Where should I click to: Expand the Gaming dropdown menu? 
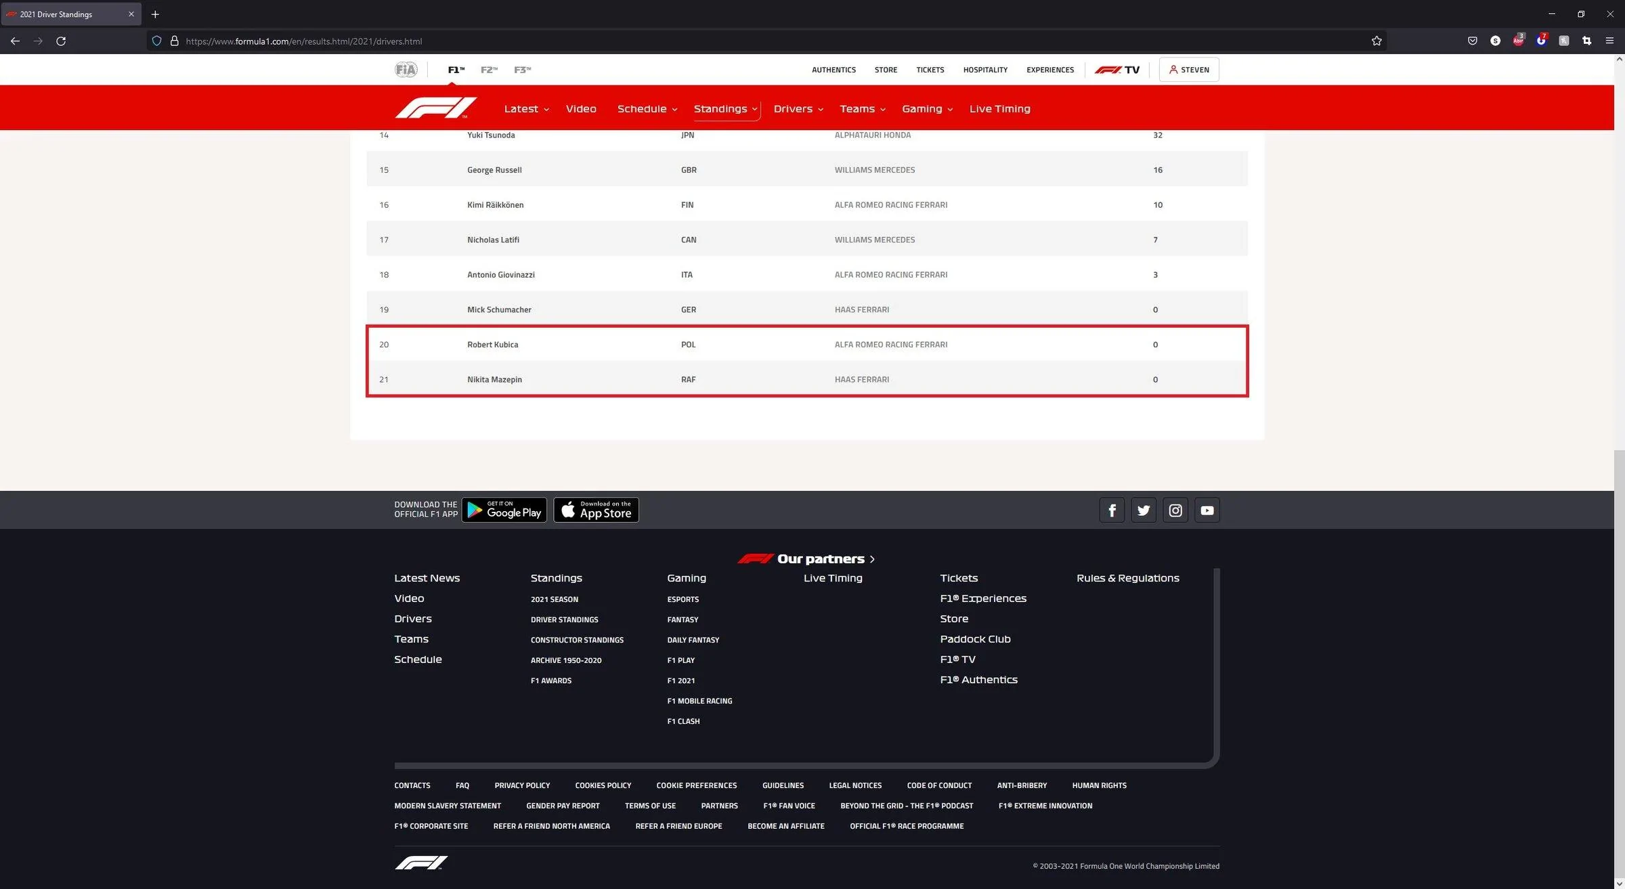(927, 109)
